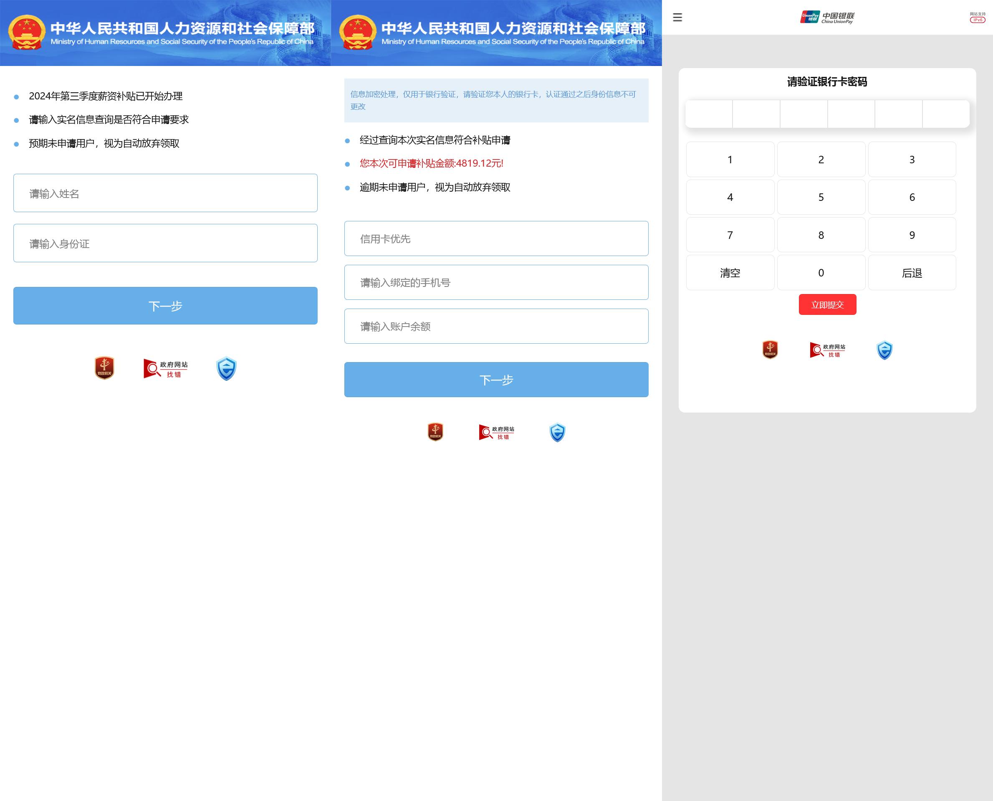993x801 pixels.
Task: Click the blue 信息加密处理 notice box
Action: click(496, 100)
